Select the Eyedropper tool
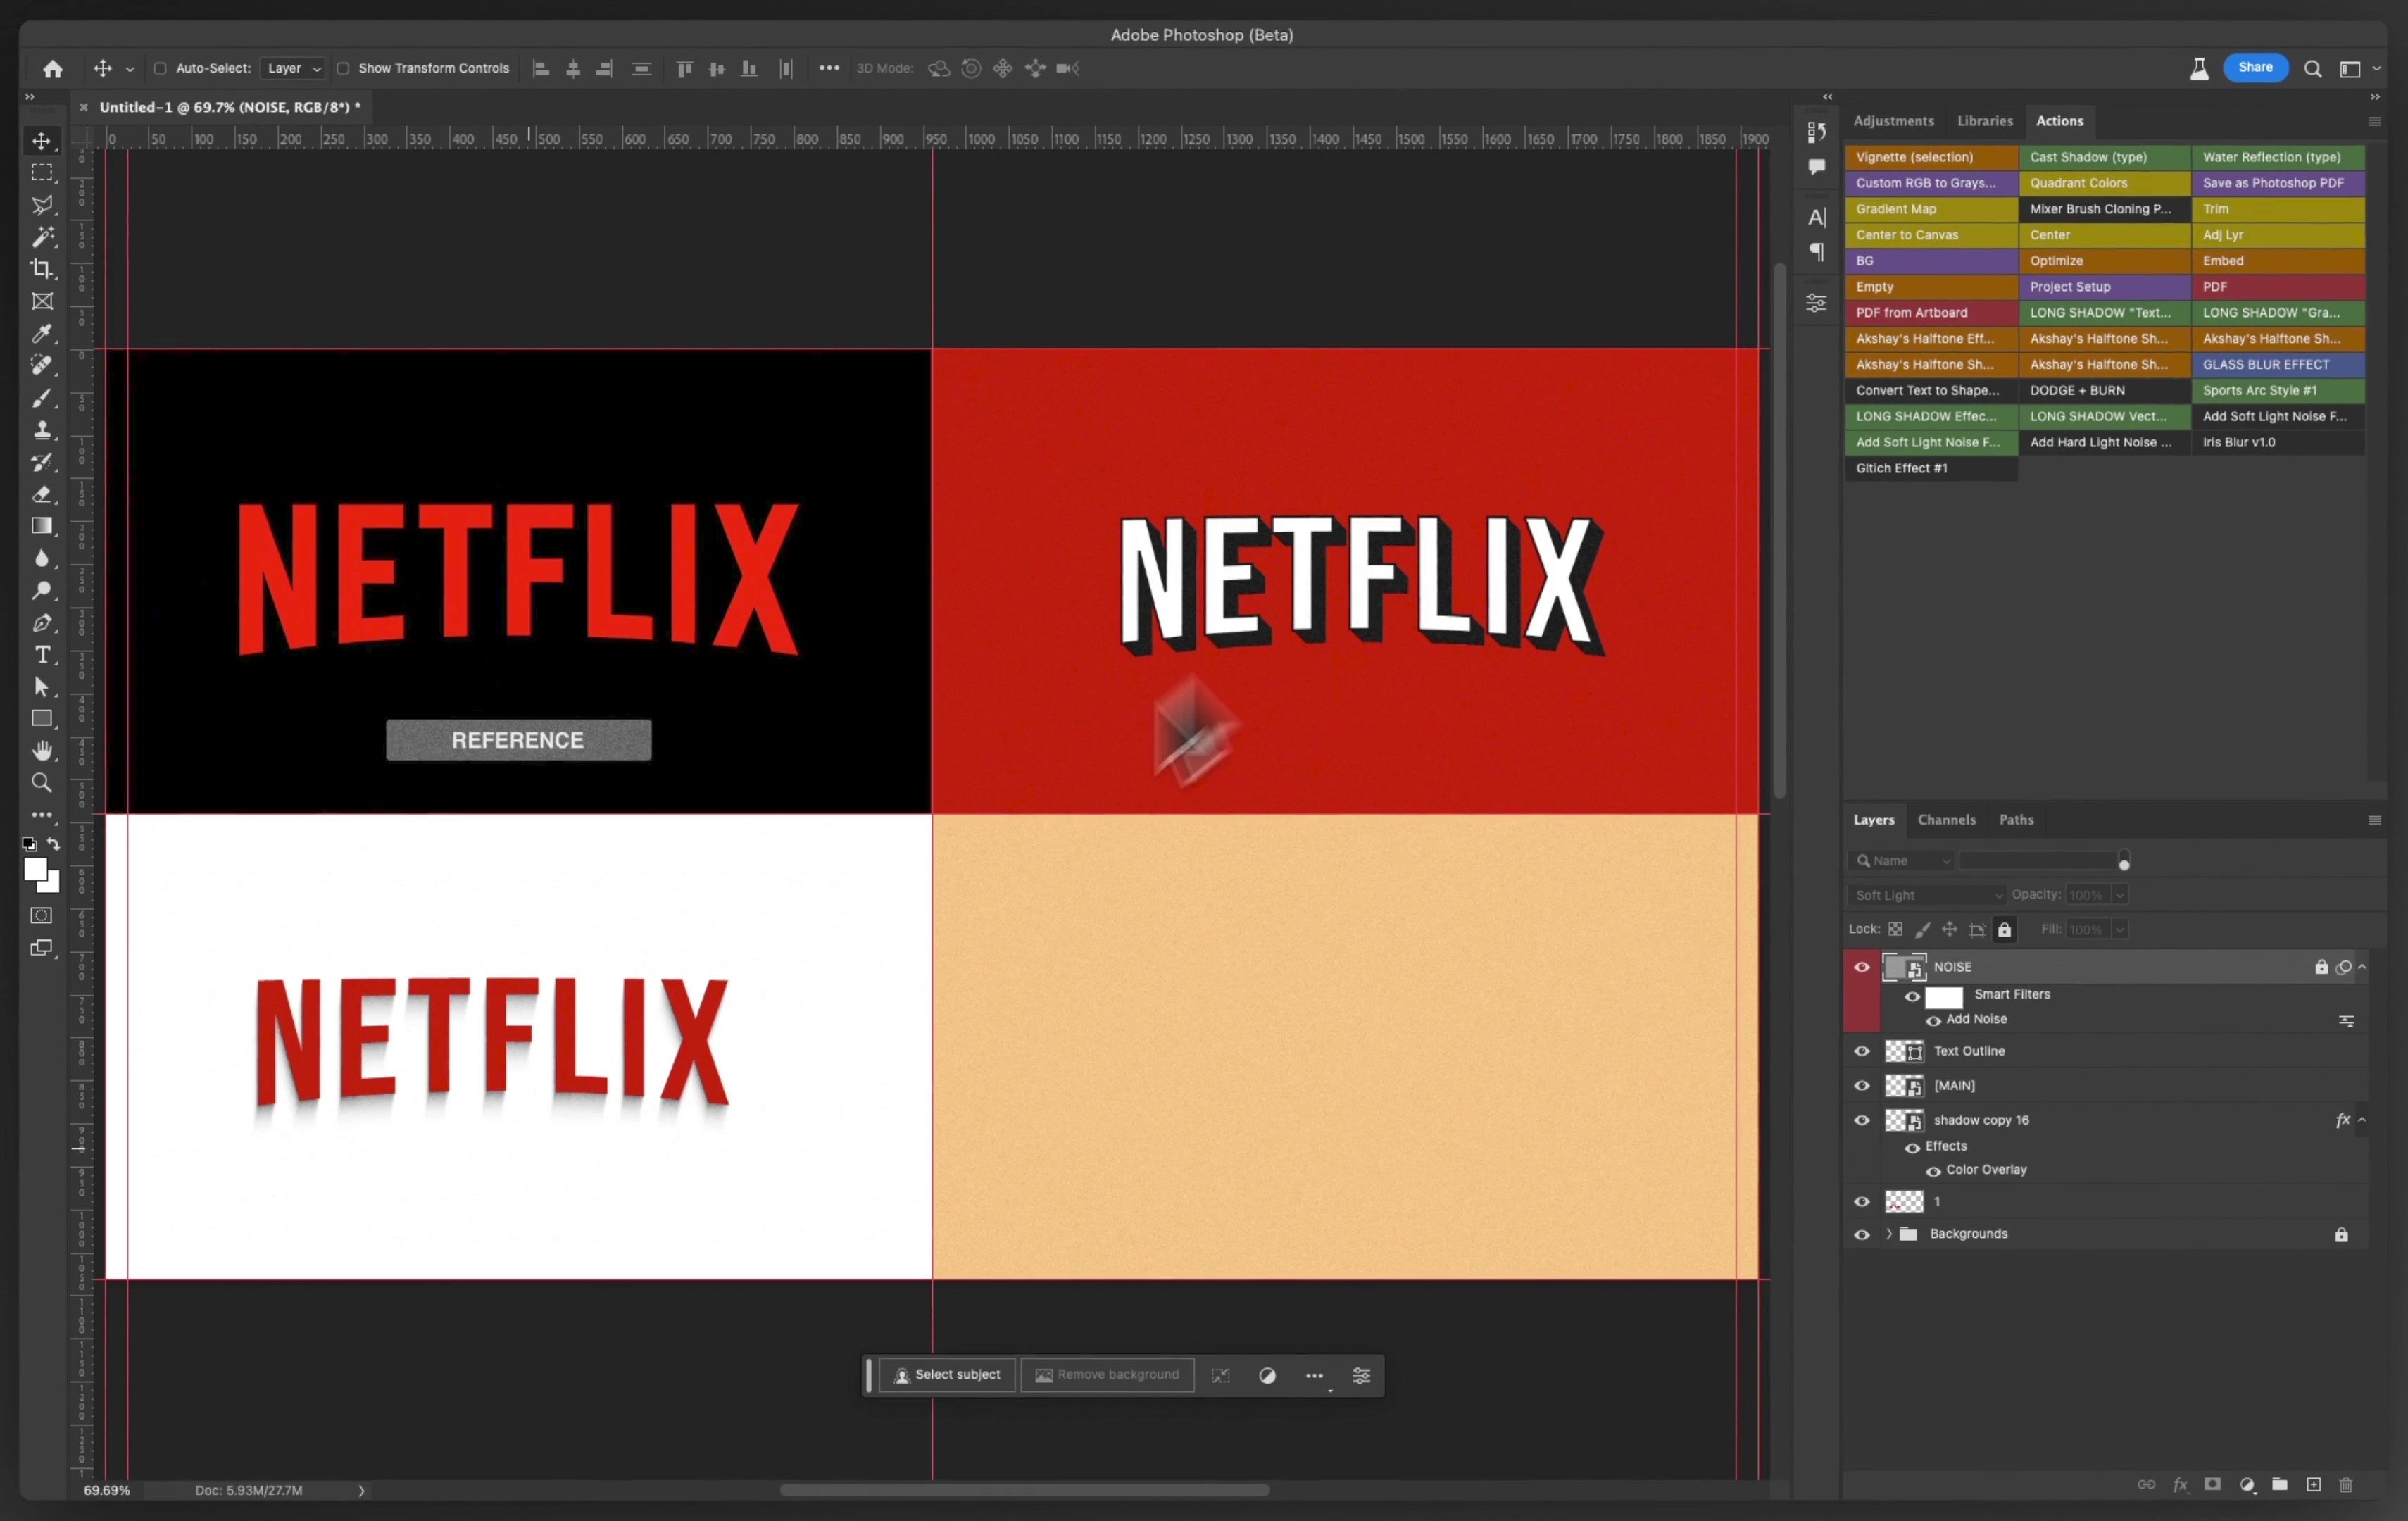2408x1521 pixels. 42,333
